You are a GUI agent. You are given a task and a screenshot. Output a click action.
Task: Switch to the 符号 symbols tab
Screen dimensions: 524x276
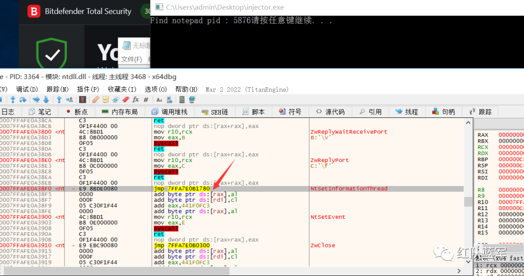pyautogui.click(x=290, y=112)
